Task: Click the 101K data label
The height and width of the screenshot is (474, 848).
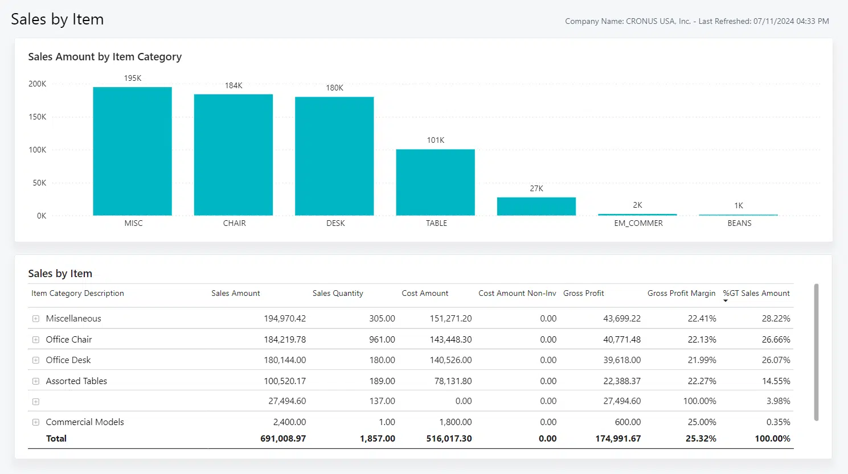Action: 436,140
